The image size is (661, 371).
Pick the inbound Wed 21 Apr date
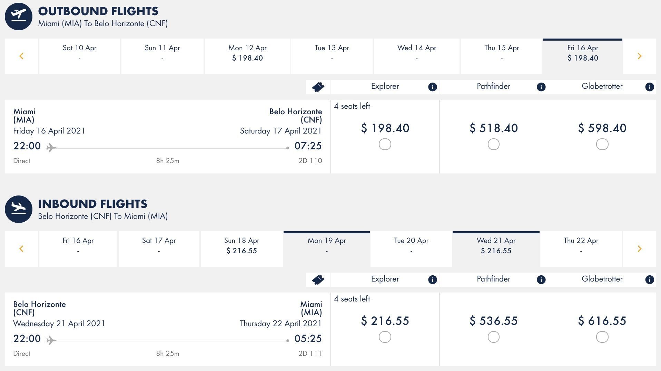pyautogui.click(x=496, y=249)
